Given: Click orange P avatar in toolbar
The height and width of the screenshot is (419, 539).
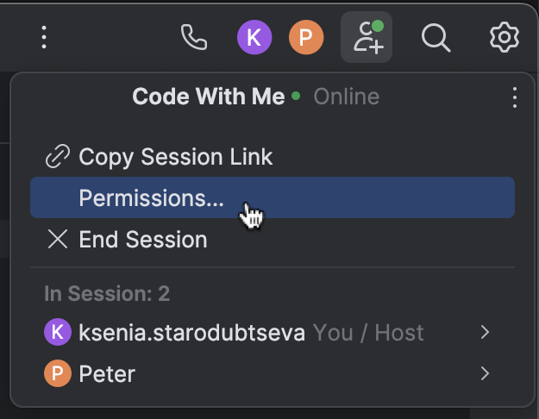Looking at the screenshot, I should (x=306, y=37).
